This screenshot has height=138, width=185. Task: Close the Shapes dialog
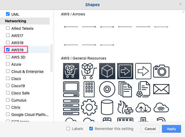click(x=180, y=4)
